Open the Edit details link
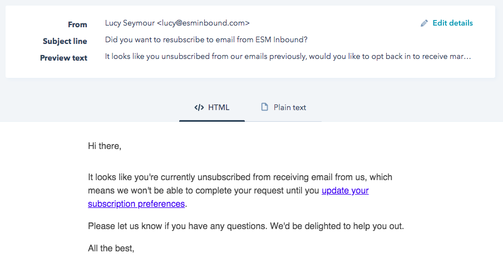Screen dimensions: 503x263 tap(452, 23)
